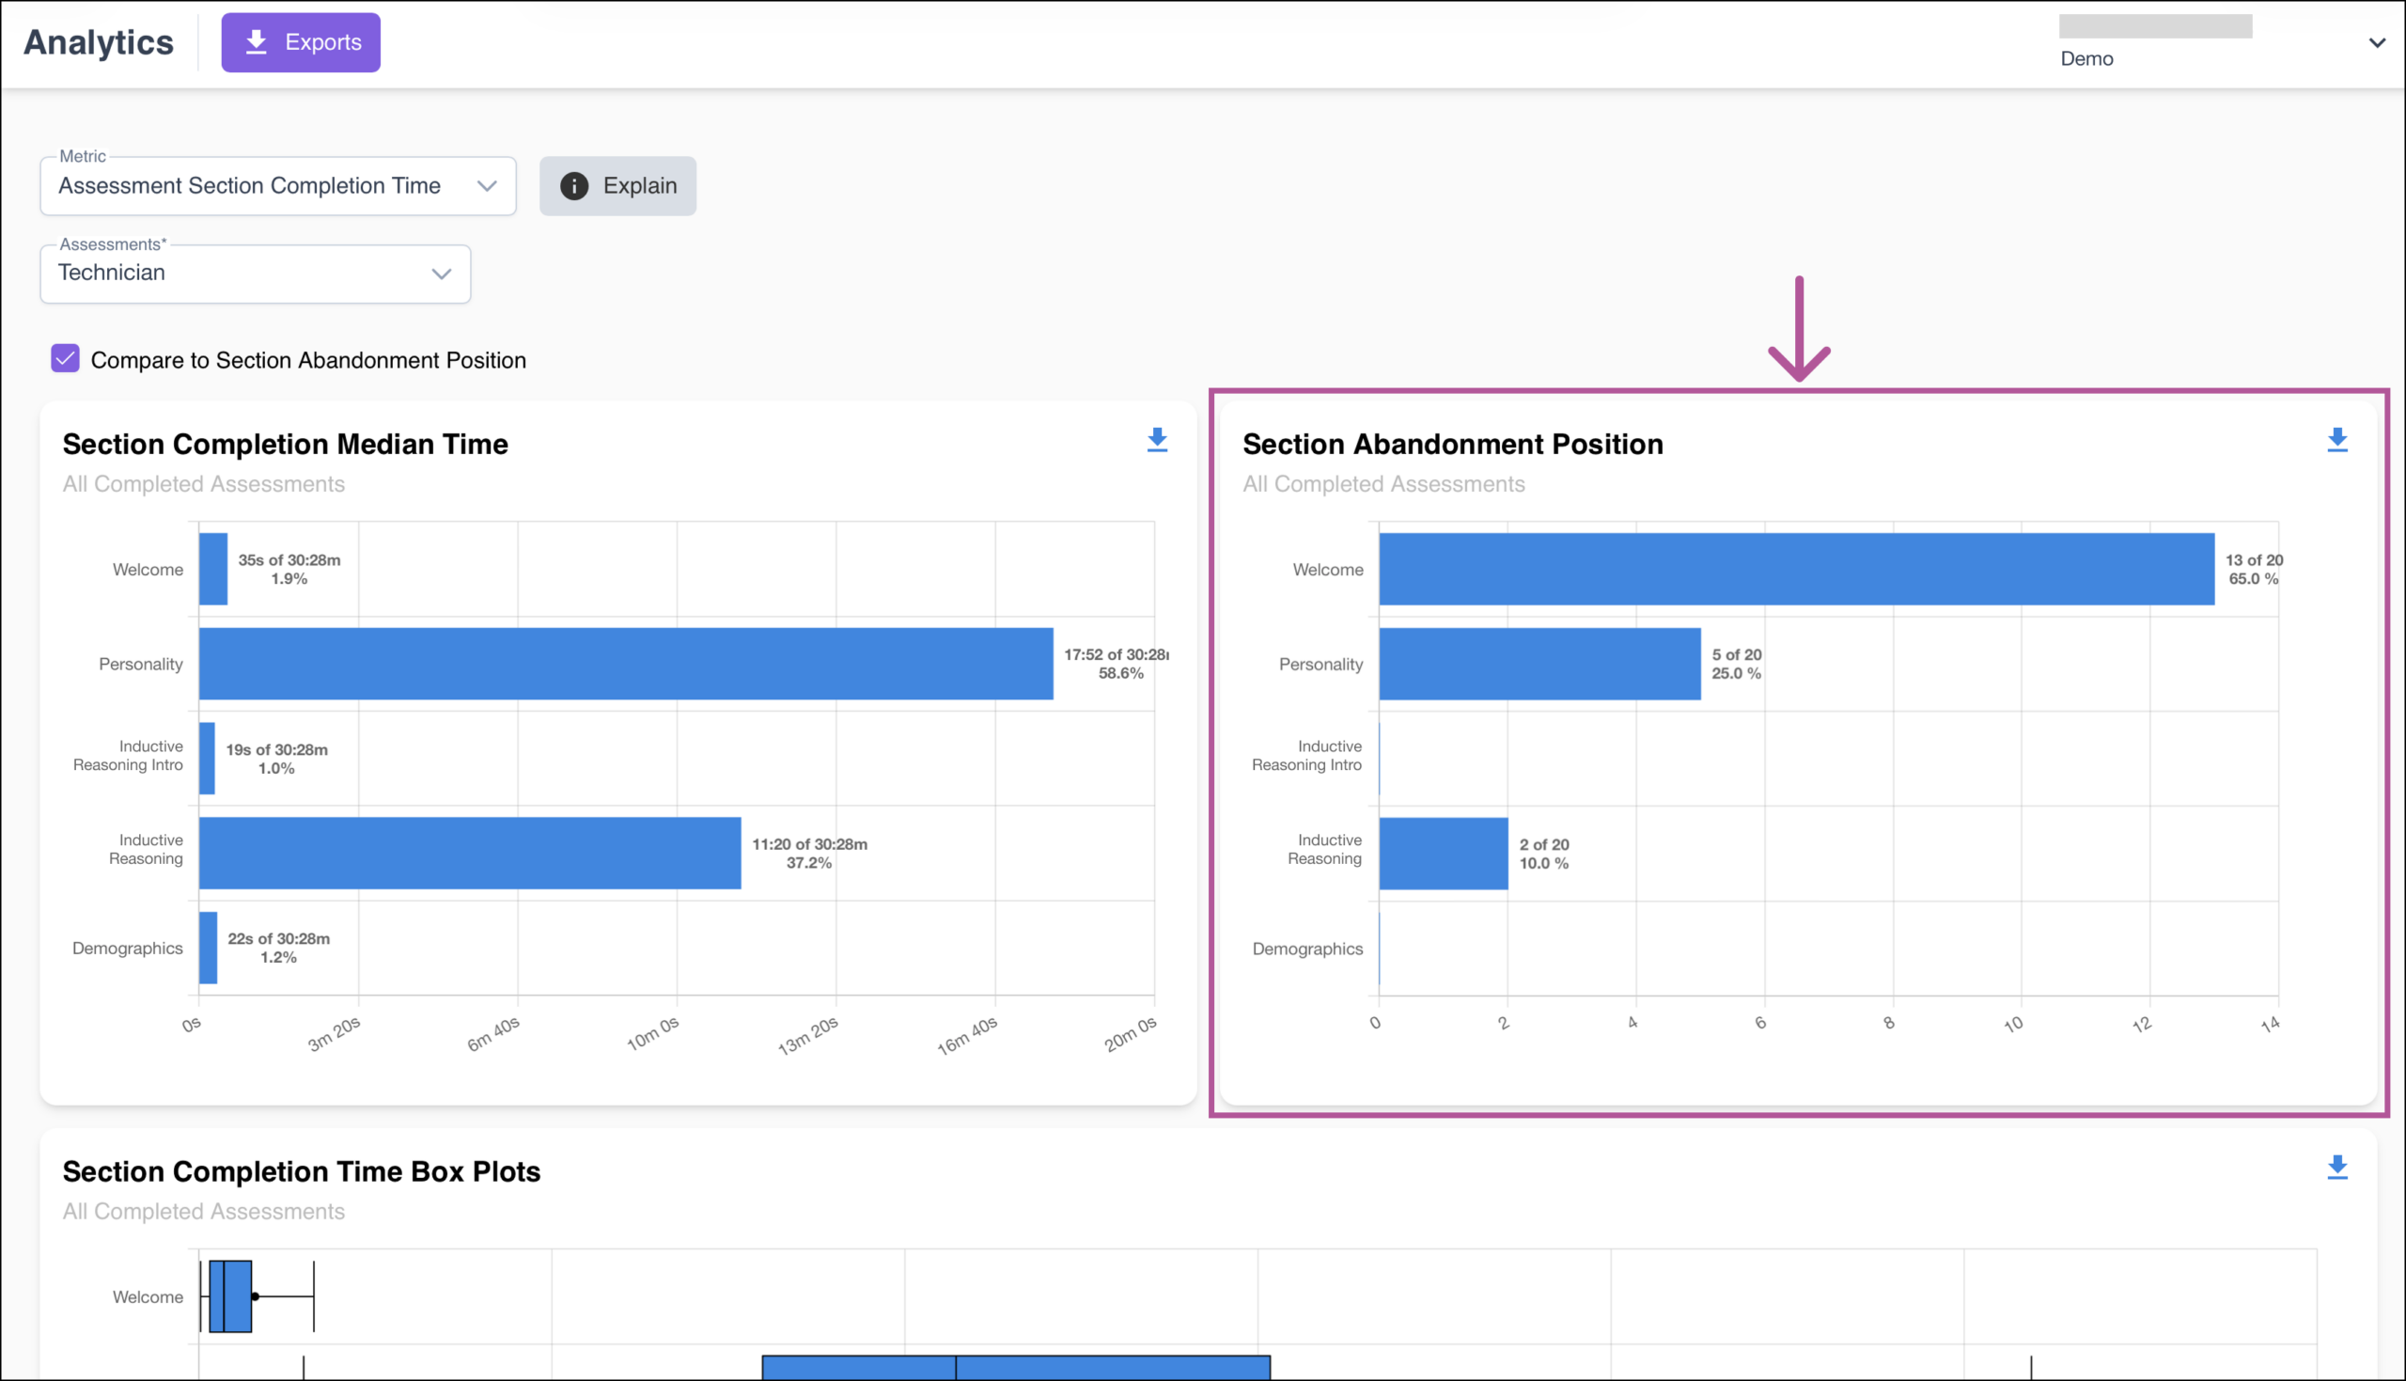Viewport: 2406px width, 1381px height.
Task: Click the Demographics bar in Median Time chart
Action: click(x=208, y=948)
